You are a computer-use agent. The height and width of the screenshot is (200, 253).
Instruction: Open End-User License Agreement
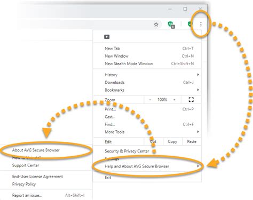pos(46,177)
